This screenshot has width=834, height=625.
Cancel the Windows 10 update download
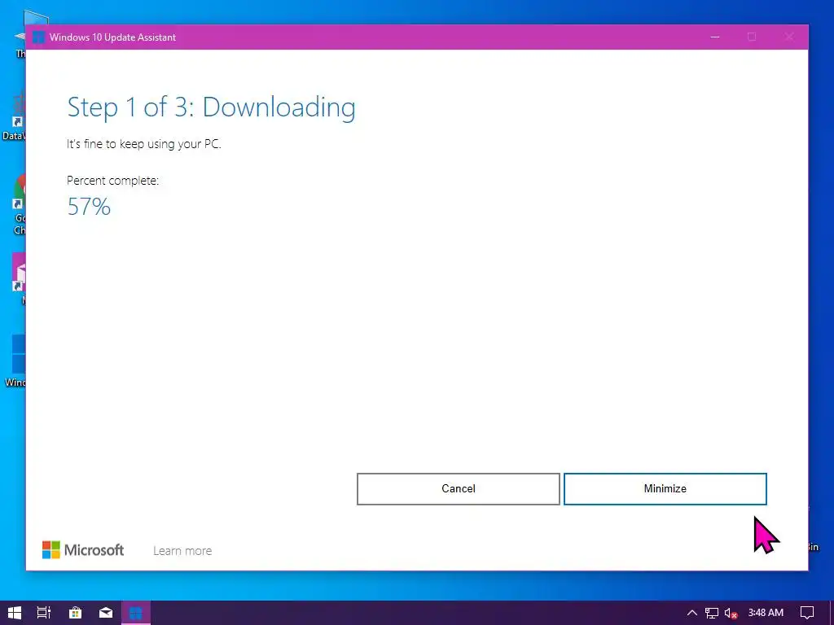tap(458, 488)
